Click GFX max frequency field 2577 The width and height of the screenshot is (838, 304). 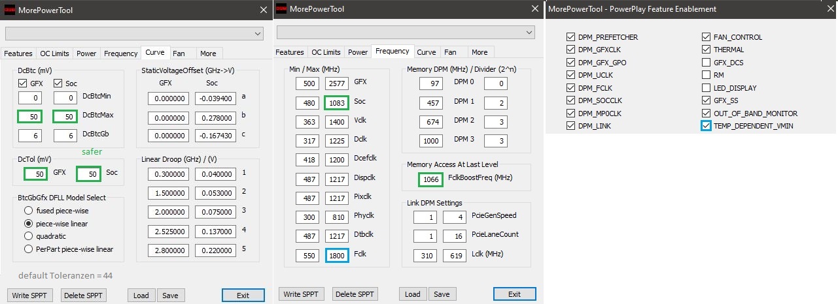click(x=336, y=83)
